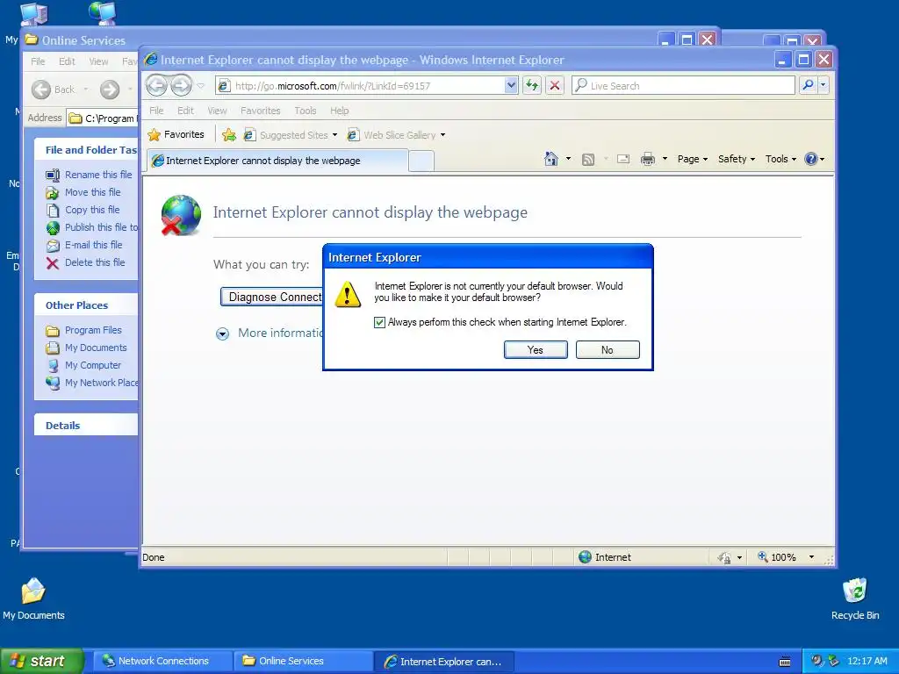Click E-mail this file task
Image resolution: width=899 pixels, height=674 pixels.
(x=85, y=245)
